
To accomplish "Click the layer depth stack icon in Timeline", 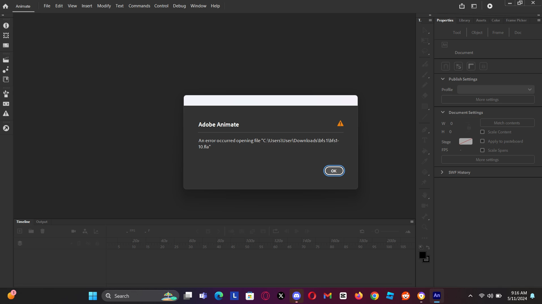I will click(x=20, y=243).
